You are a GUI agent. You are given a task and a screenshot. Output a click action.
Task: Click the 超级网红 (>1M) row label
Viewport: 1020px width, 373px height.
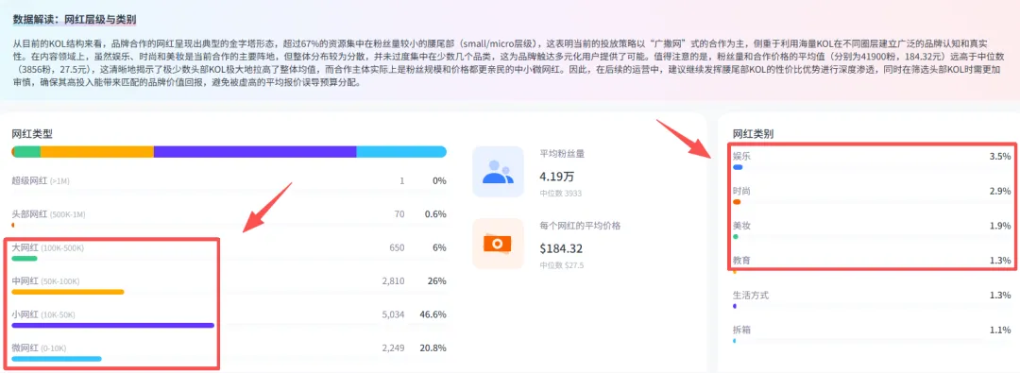(x=41, y=181)
